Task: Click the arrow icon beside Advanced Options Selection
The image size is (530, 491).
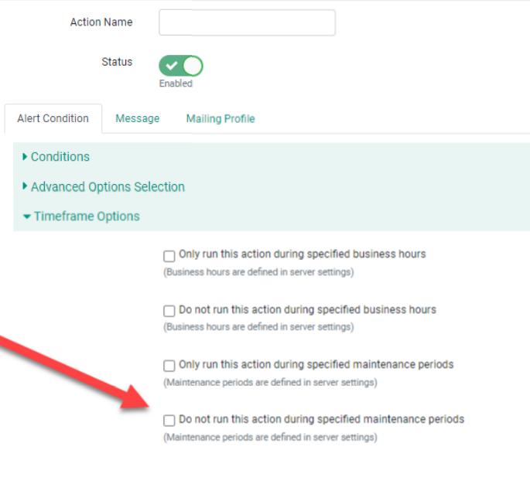Action: pos(26,187)
